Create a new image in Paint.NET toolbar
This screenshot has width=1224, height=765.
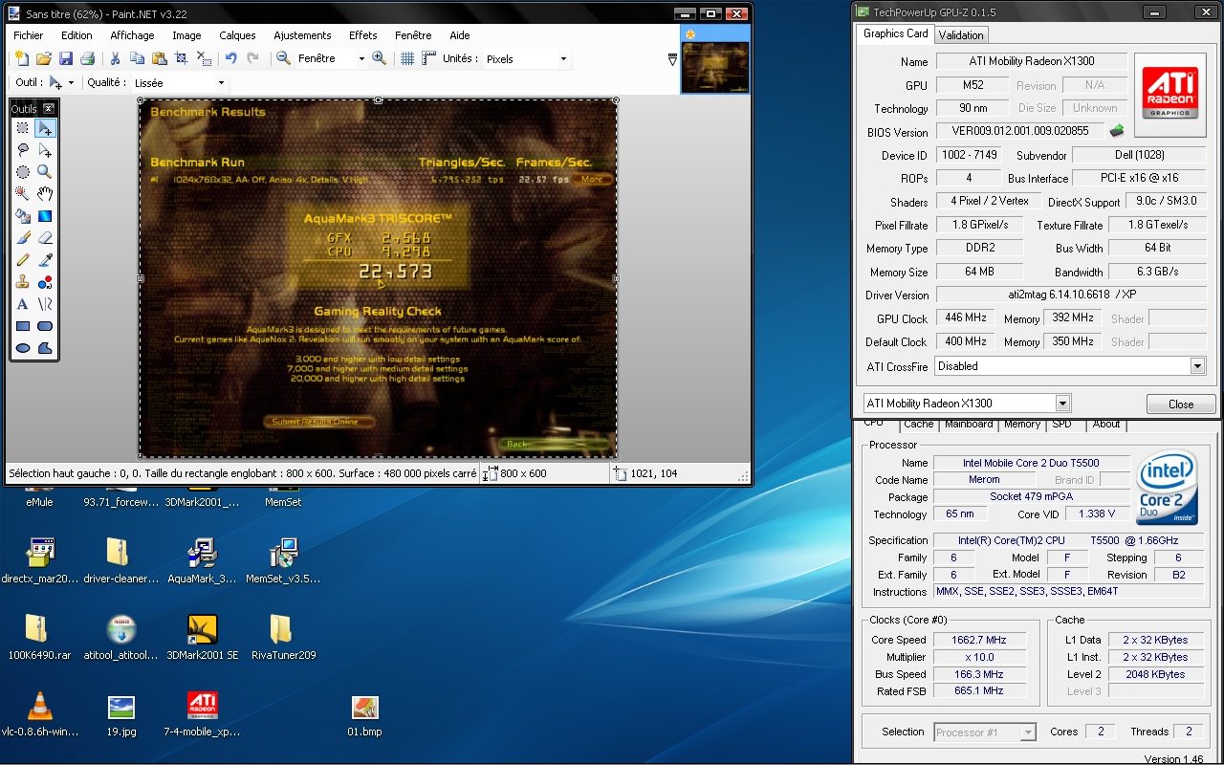[x=22, y=58]
